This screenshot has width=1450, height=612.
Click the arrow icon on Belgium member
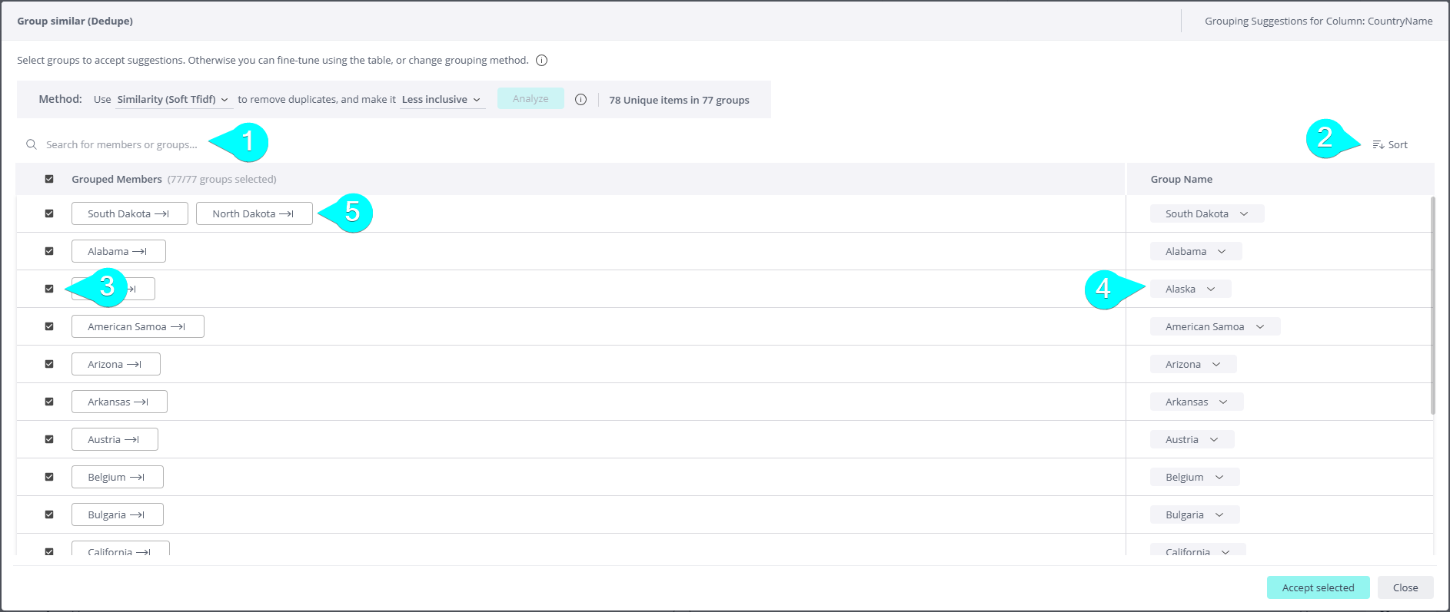[x=137, y=478]
